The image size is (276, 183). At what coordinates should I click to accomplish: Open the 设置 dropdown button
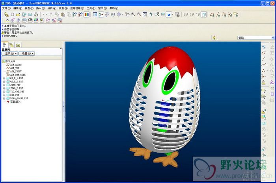(x=27, y=54)
